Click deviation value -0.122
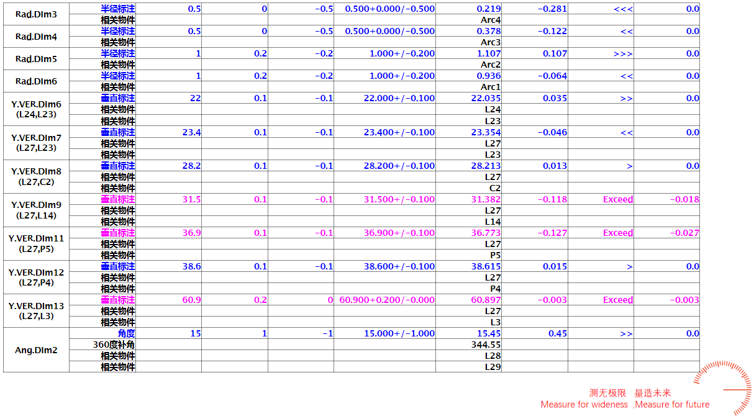This screenshot has height=419, width=754. tap(552, 31)
